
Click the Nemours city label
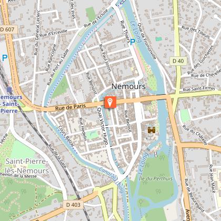[128, 86]
